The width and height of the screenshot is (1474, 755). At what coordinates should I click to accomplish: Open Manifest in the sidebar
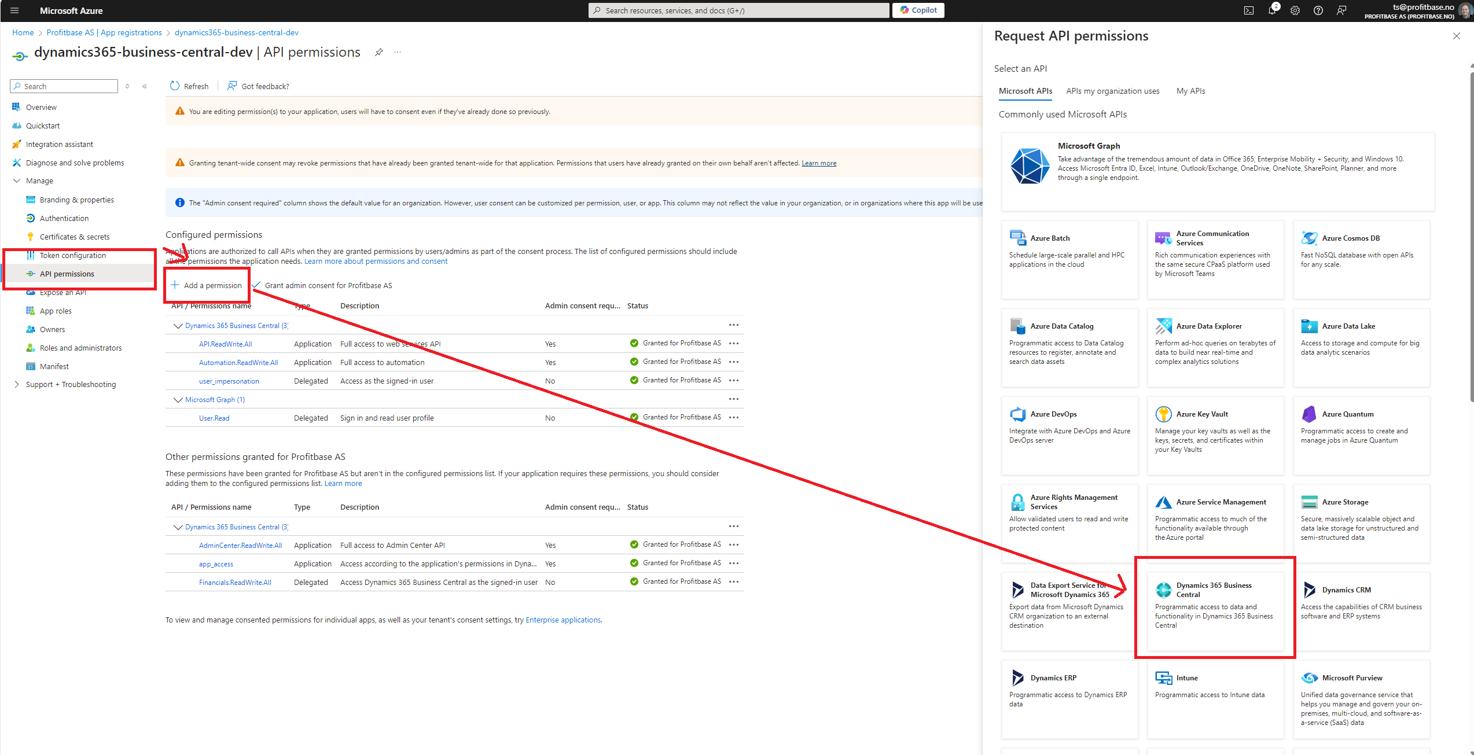pos(54,366)
